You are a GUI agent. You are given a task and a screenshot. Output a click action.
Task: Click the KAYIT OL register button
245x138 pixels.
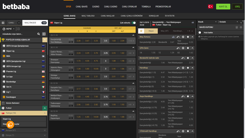(223, 7)
